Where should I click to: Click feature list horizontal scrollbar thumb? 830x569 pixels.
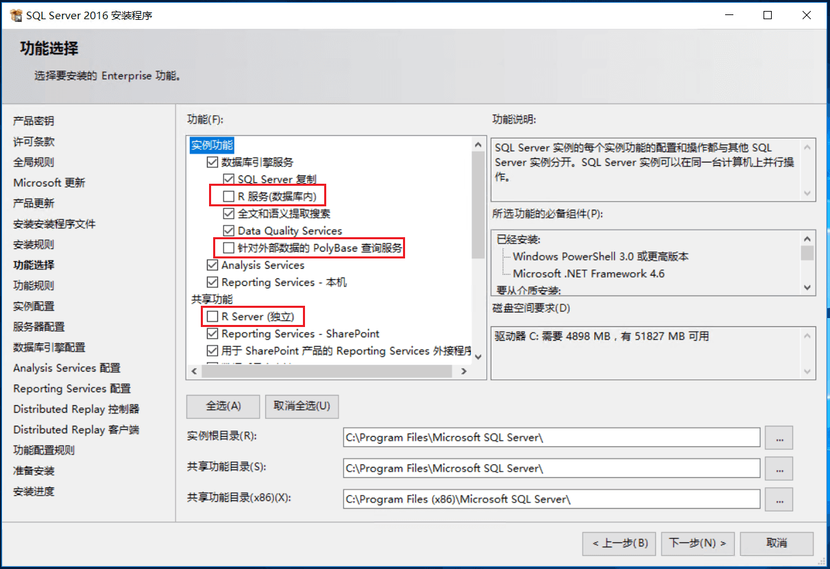tap(326, 371)
